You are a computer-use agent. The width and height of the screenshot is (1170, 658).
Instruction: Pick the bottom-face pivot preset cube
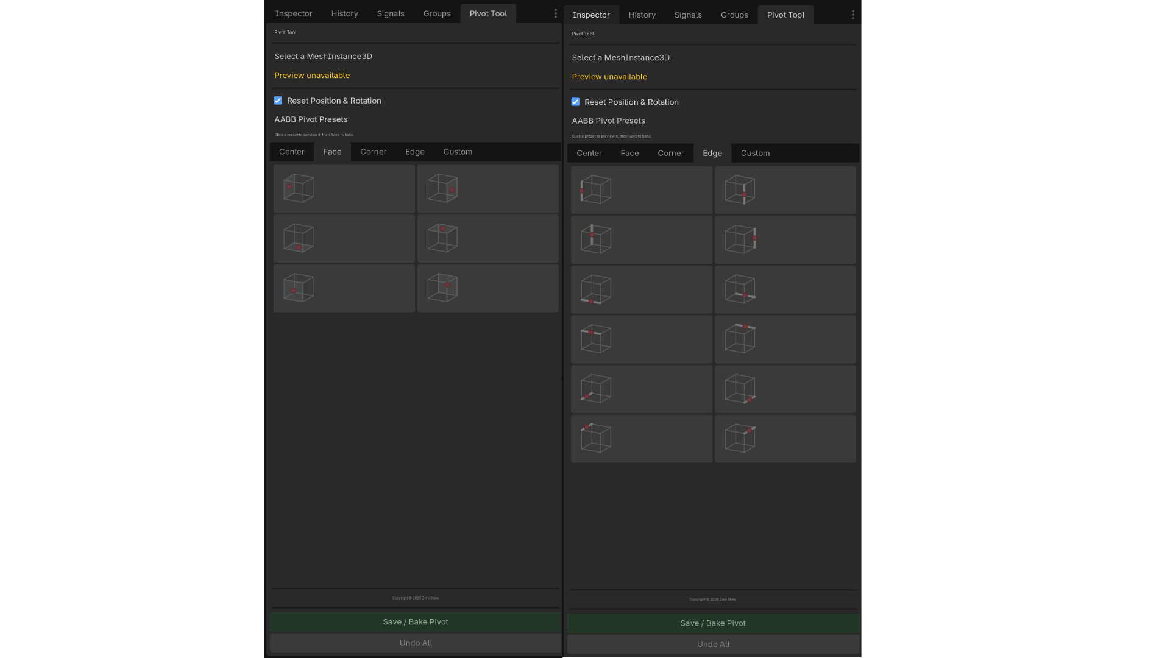(344, 238)
